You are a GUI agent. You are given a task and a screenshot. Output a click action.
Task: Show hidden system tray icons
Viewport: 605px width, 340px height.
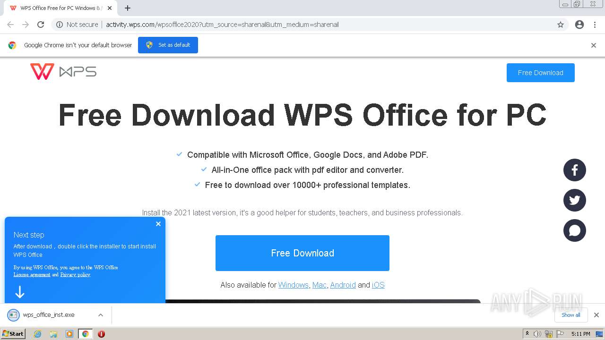coord(527,333)
